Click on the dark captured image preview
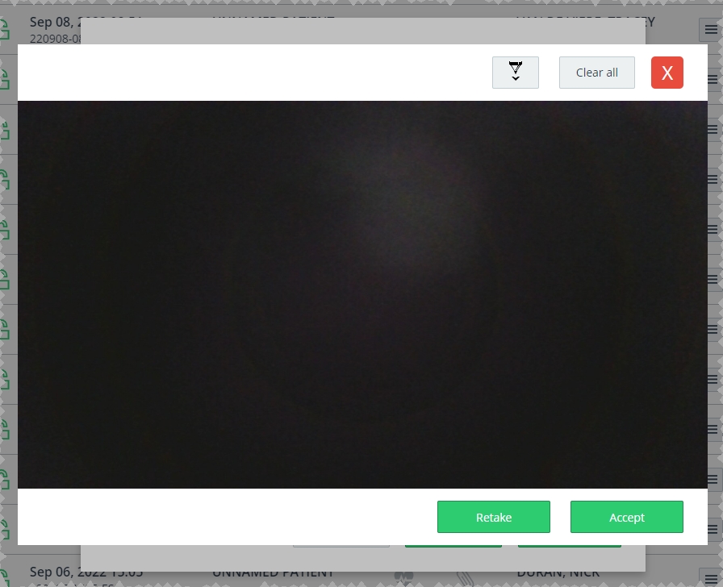 pos(362,294)
